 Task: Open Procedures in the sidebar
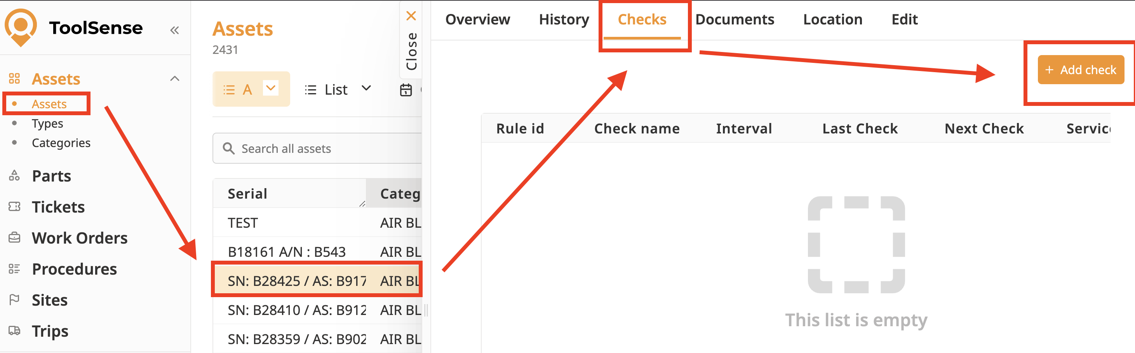pyautogui.click(x=75, y=268)
